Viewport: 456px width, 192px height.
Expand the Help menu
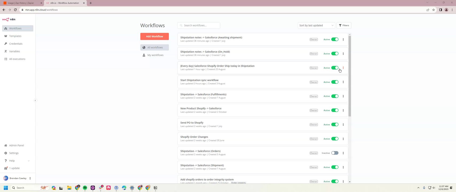pos(18,161)
